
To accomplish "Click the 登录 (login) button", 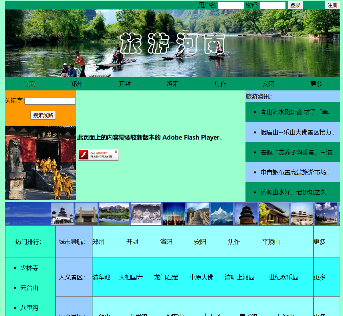I will pyautogui.click(x=295, y=5).
